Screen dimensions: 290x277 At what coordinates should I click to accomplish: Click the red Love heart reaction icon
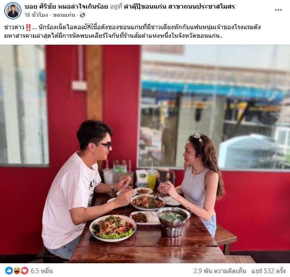[24, 271]
